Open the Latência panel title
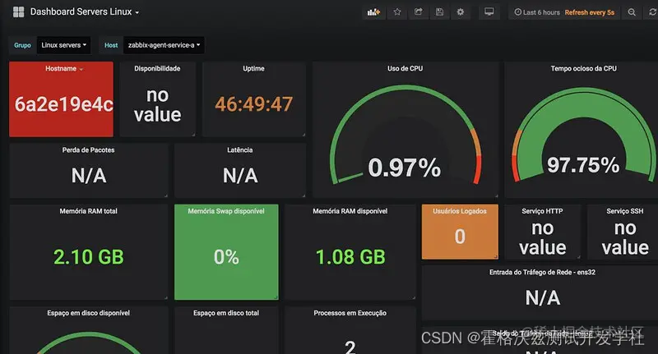This screenshot has height=354, width=658. [x=239, y=150]
